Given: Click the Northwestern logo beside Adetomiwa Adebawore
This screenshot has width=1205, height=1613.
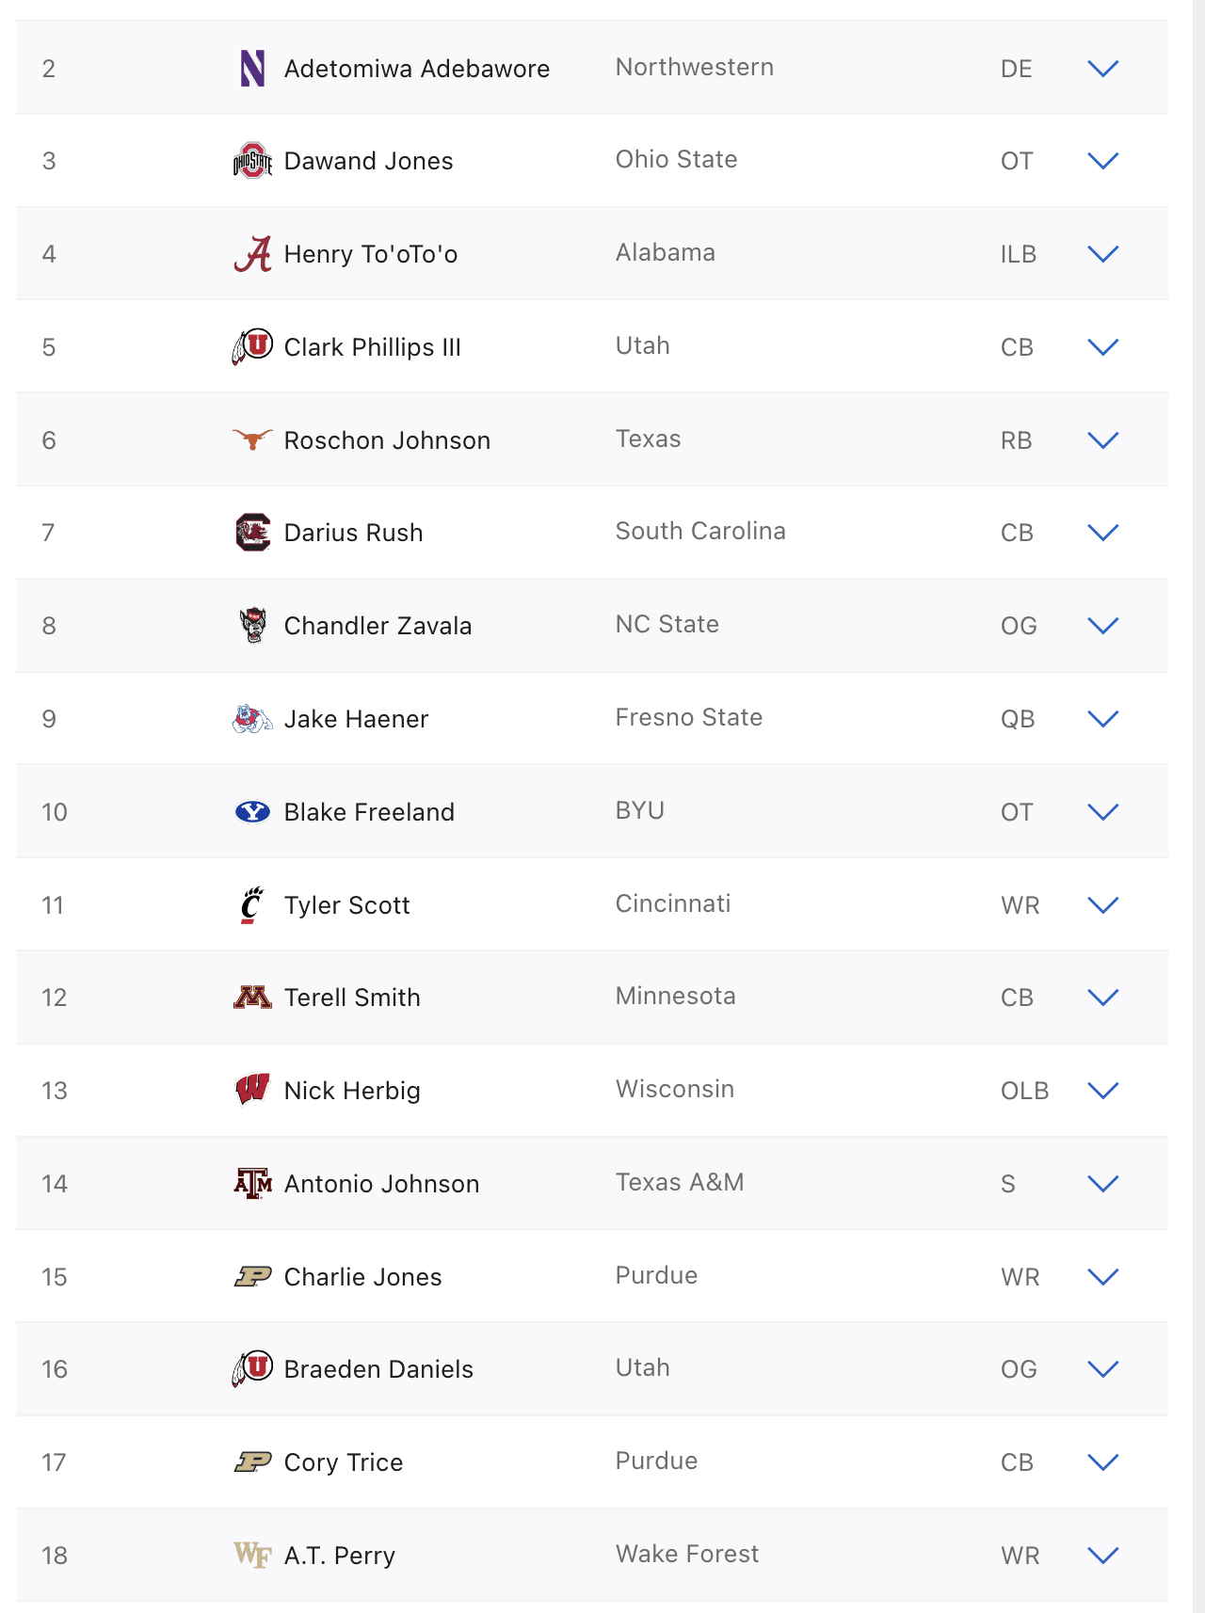Looking at the screenshot, I should (x=252, y=69).
